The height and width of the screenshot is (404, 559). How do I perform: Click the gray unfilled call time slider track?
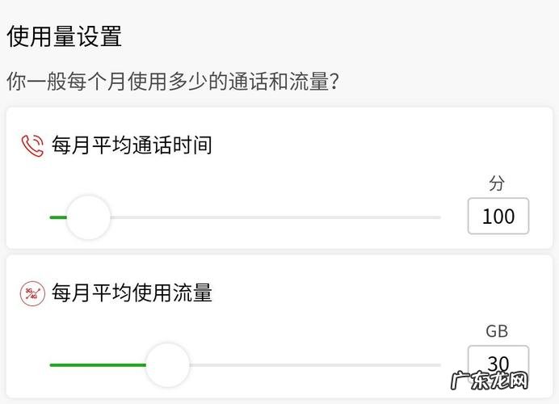[275, 217]
